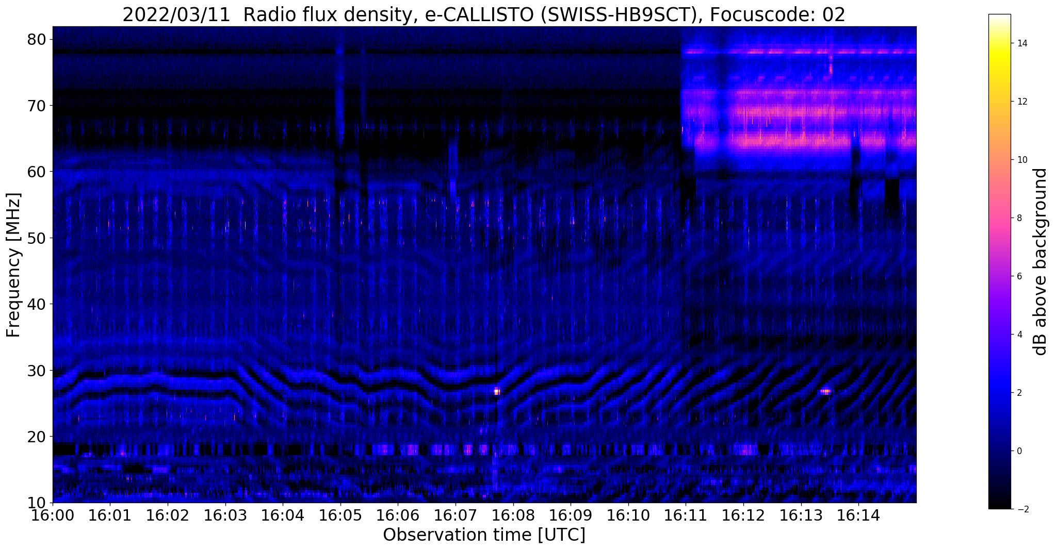The height and width of the screenshot is (550, 1056).
Task: Click the 16:03 time tick label
Action: pyautogui.click(x=225, y=515)
